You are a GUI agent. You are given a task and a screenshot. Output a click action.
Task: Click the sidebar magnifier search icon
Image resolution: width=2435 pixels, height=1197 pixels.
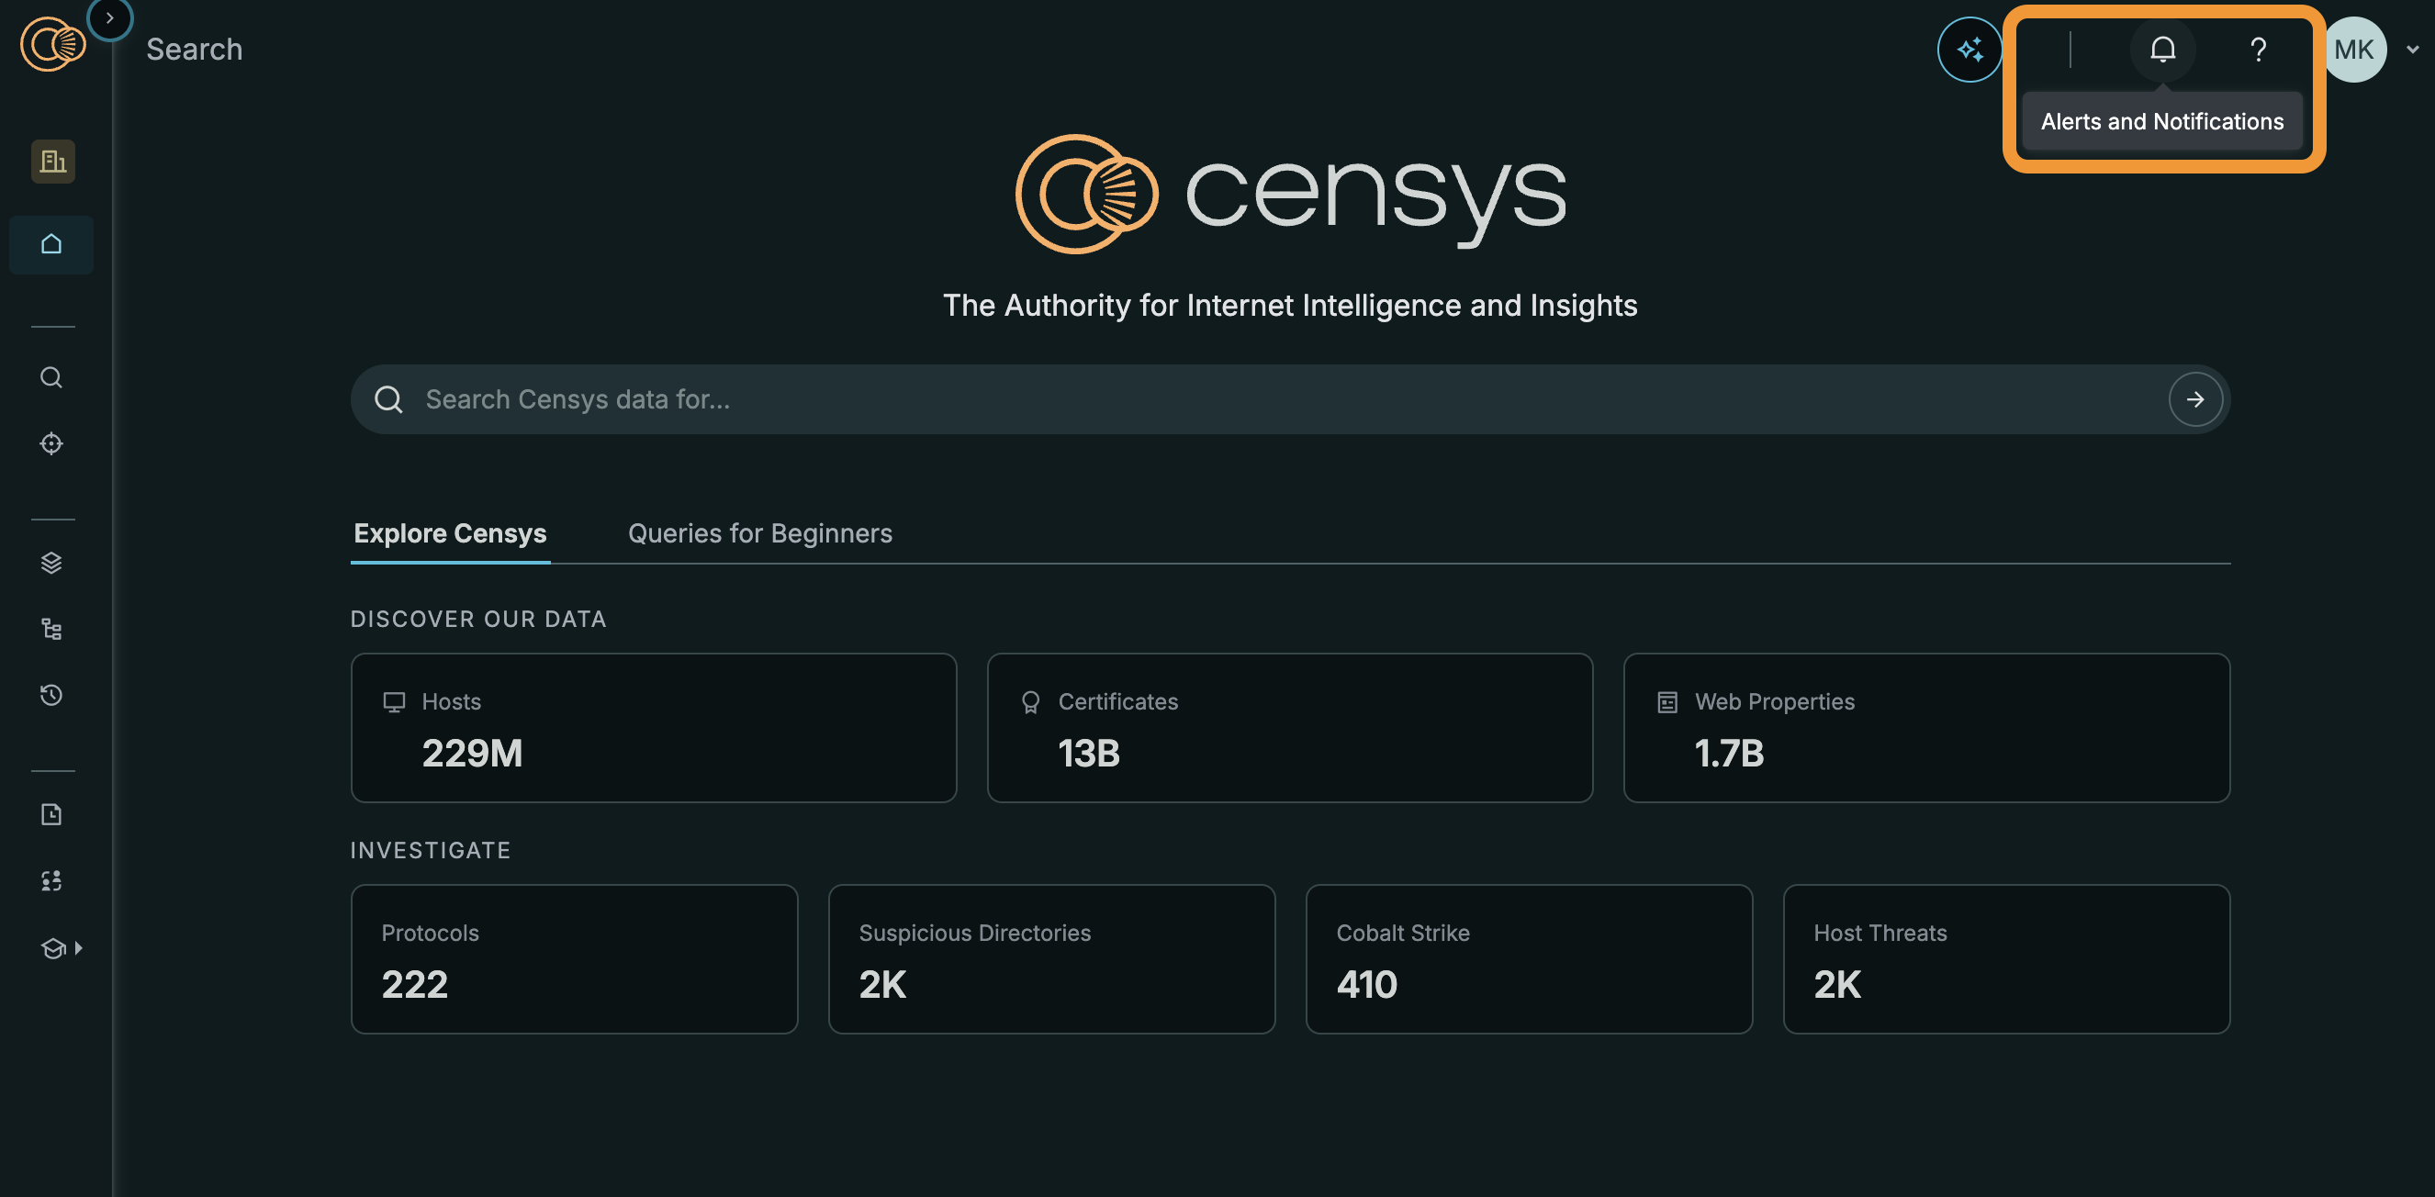51,378
